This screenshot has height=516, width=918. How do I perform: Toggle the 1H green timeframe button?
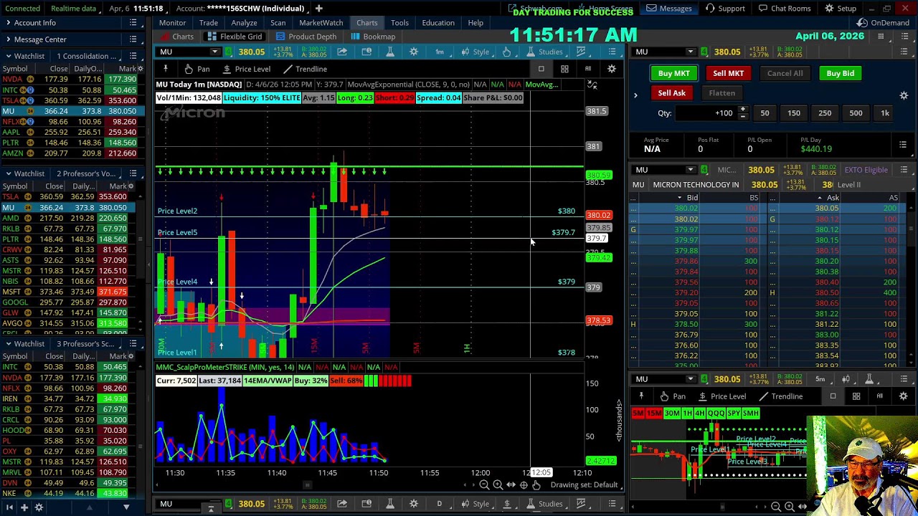point(687,414)
